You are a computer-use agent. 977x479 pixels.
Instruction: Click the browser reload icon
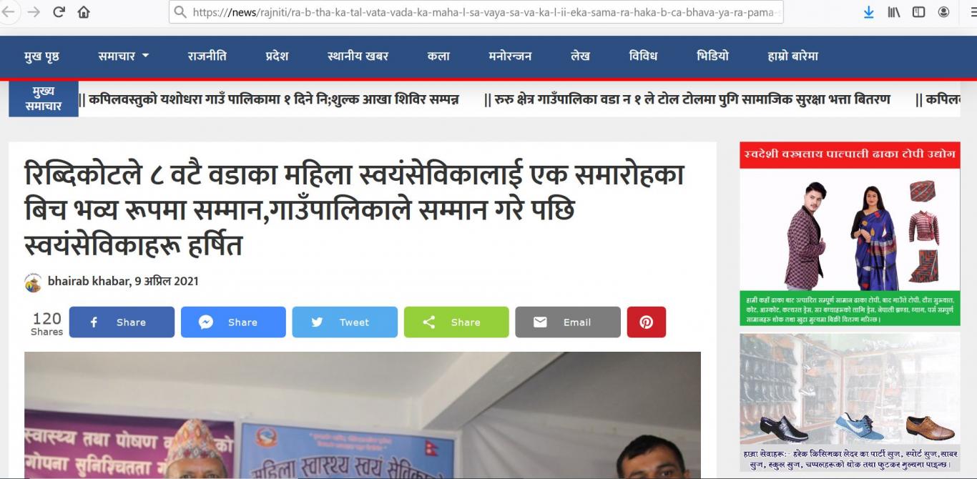(59, 12)
